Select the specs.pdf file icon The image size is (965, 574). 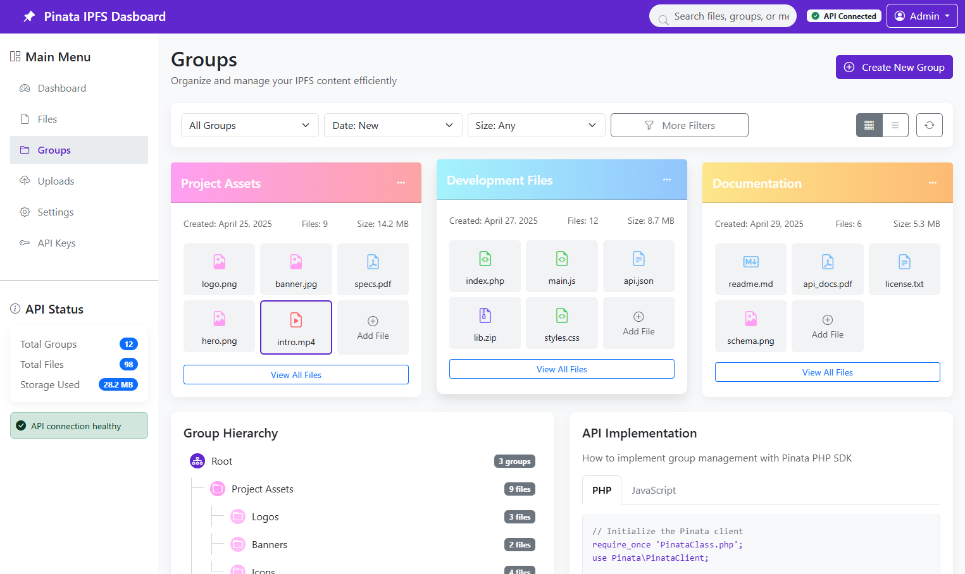click(373, 262)
